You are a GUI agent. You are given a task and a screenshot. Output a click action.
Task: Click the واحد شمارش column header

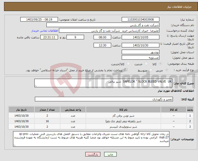pyautogui.click(x=73, y=110)
